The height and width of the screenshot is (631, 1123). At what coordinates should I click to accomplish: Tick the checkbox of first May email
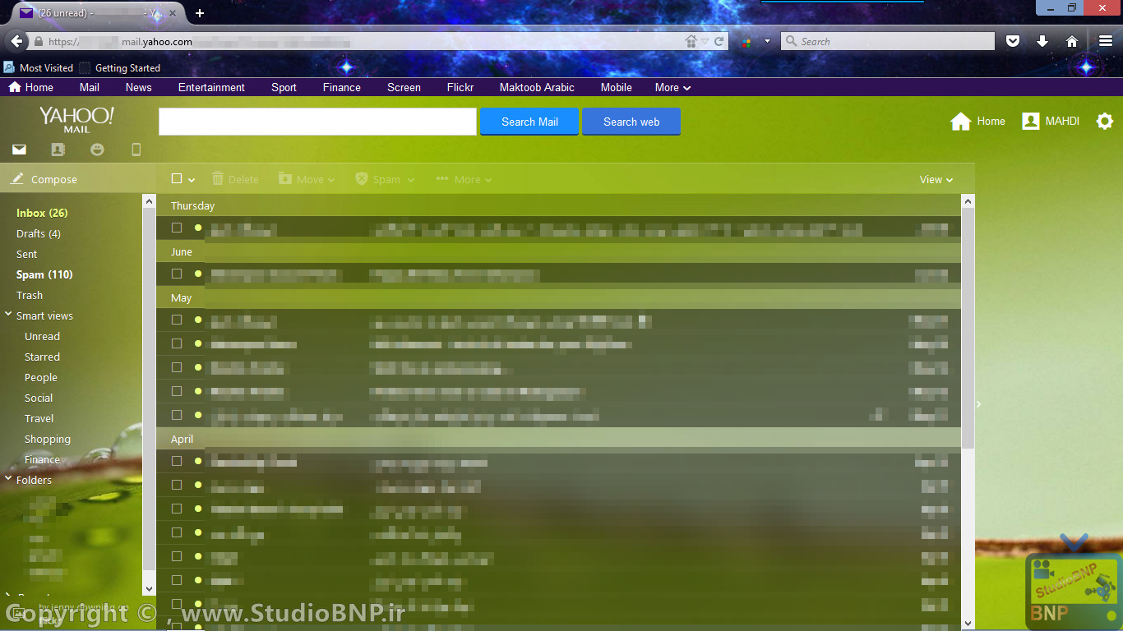coord(177,320)
